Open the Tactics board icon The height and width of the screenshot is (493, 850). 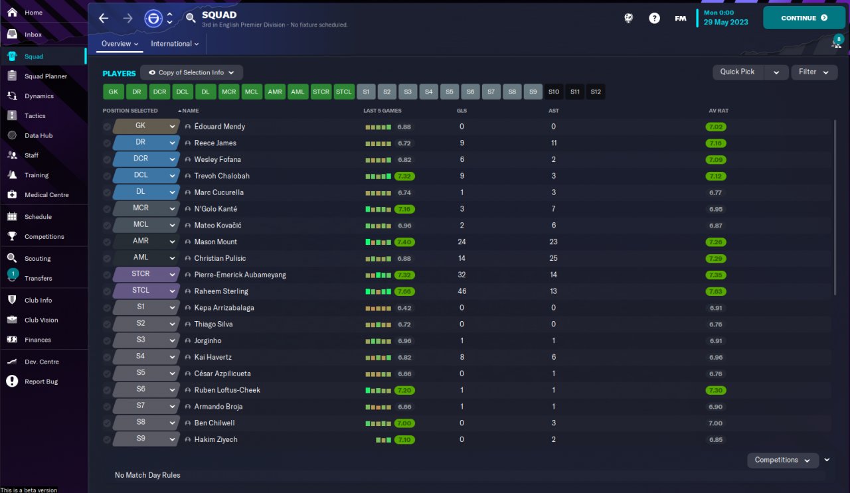click(x=12, y=116)
